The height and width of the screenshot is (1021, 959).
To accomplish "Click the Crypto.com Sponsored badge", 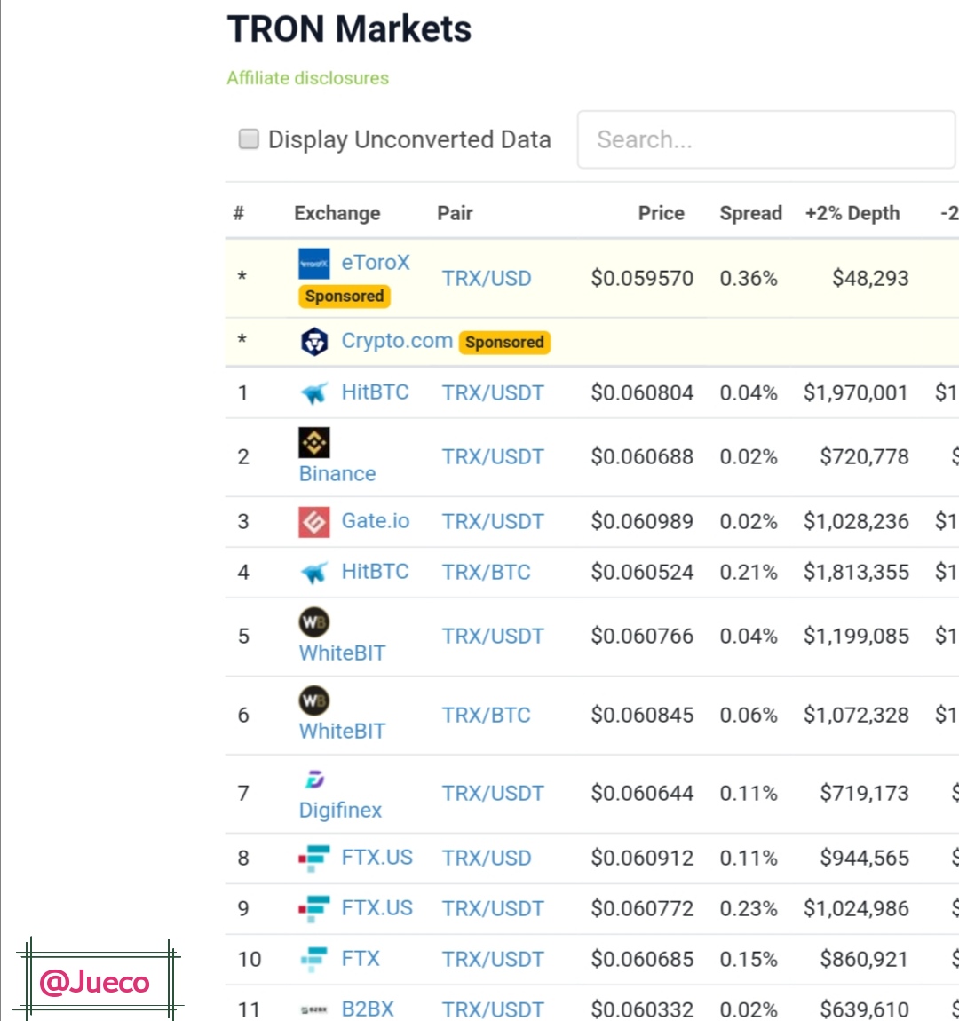I will (x=504, y=343).
